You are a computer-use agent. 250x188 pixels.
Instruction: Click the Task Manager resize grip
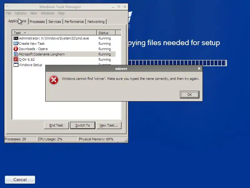126,140
